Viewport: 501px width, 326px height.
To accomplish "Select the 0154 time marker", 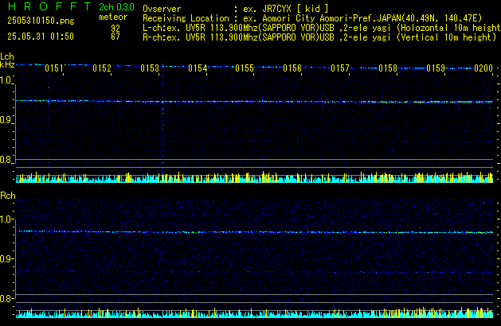I will [198, 68].
